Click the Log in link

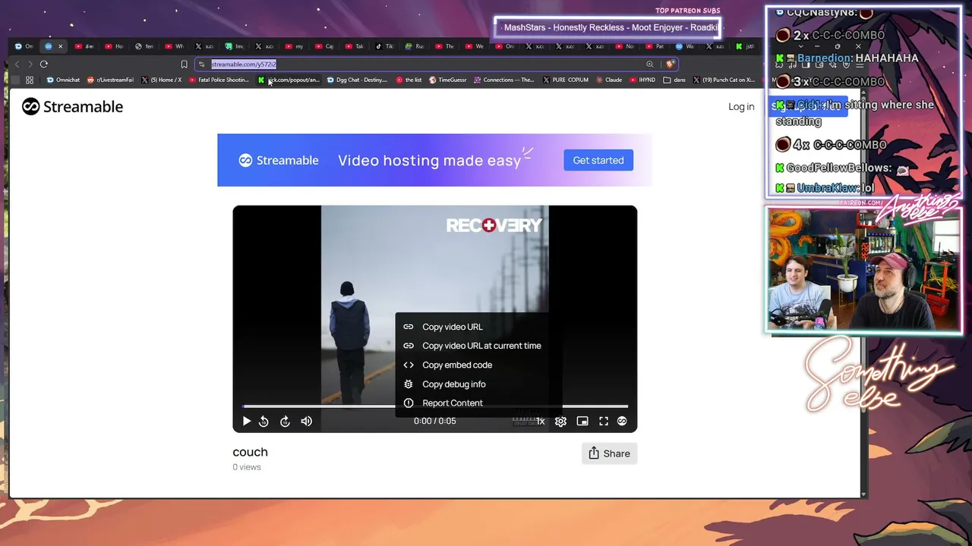(741, 107)
